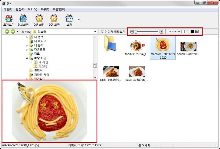Select macaroni-2863299_1920 thumbnail

pyautogui.click(x=163, y=45)
